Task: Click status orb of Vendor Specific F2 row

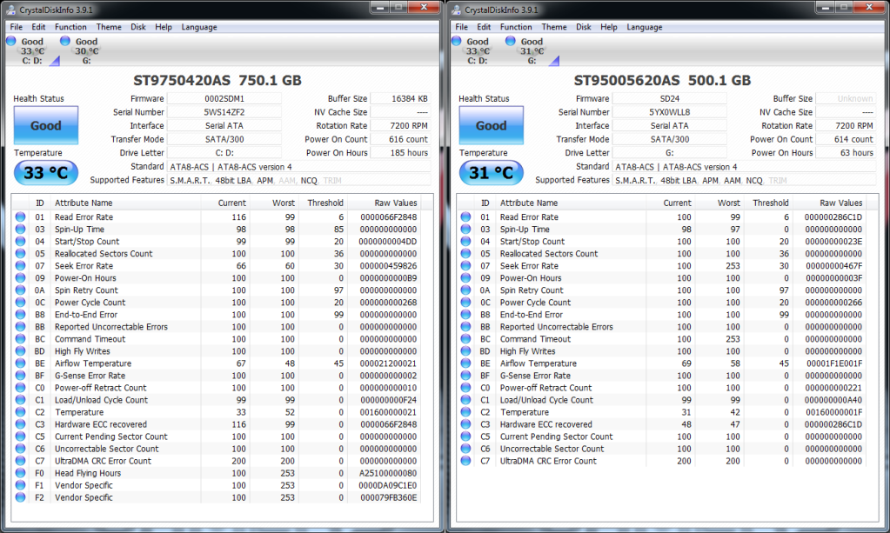Action: point(20,497)
